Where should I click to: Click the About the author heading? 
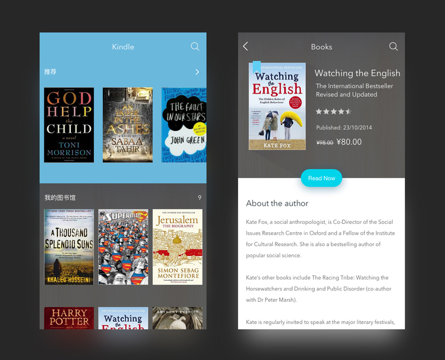(x=277, y=203)
